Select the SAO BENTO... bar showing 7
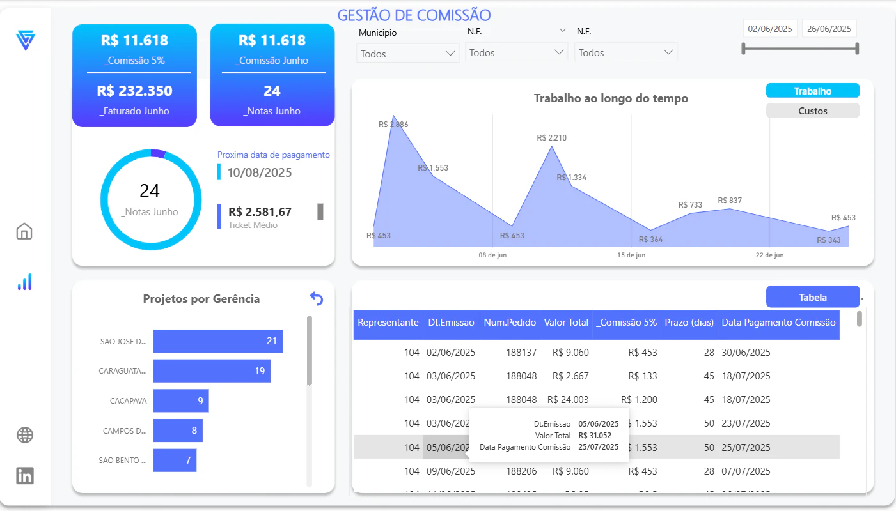This screenshot has height=511, width=896. pyautogui.click(x=175, y=461)
